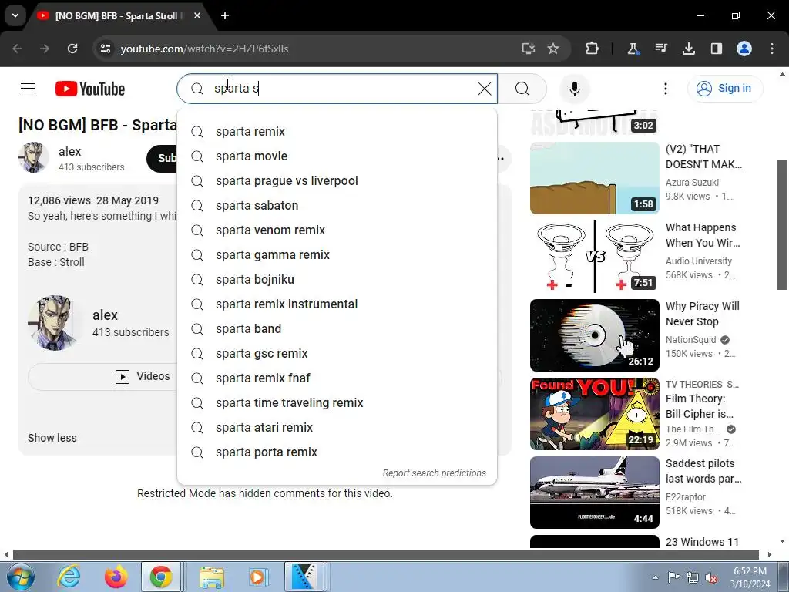Open alex channel Videos button
The image size is (789, 592).
[143, 376]
